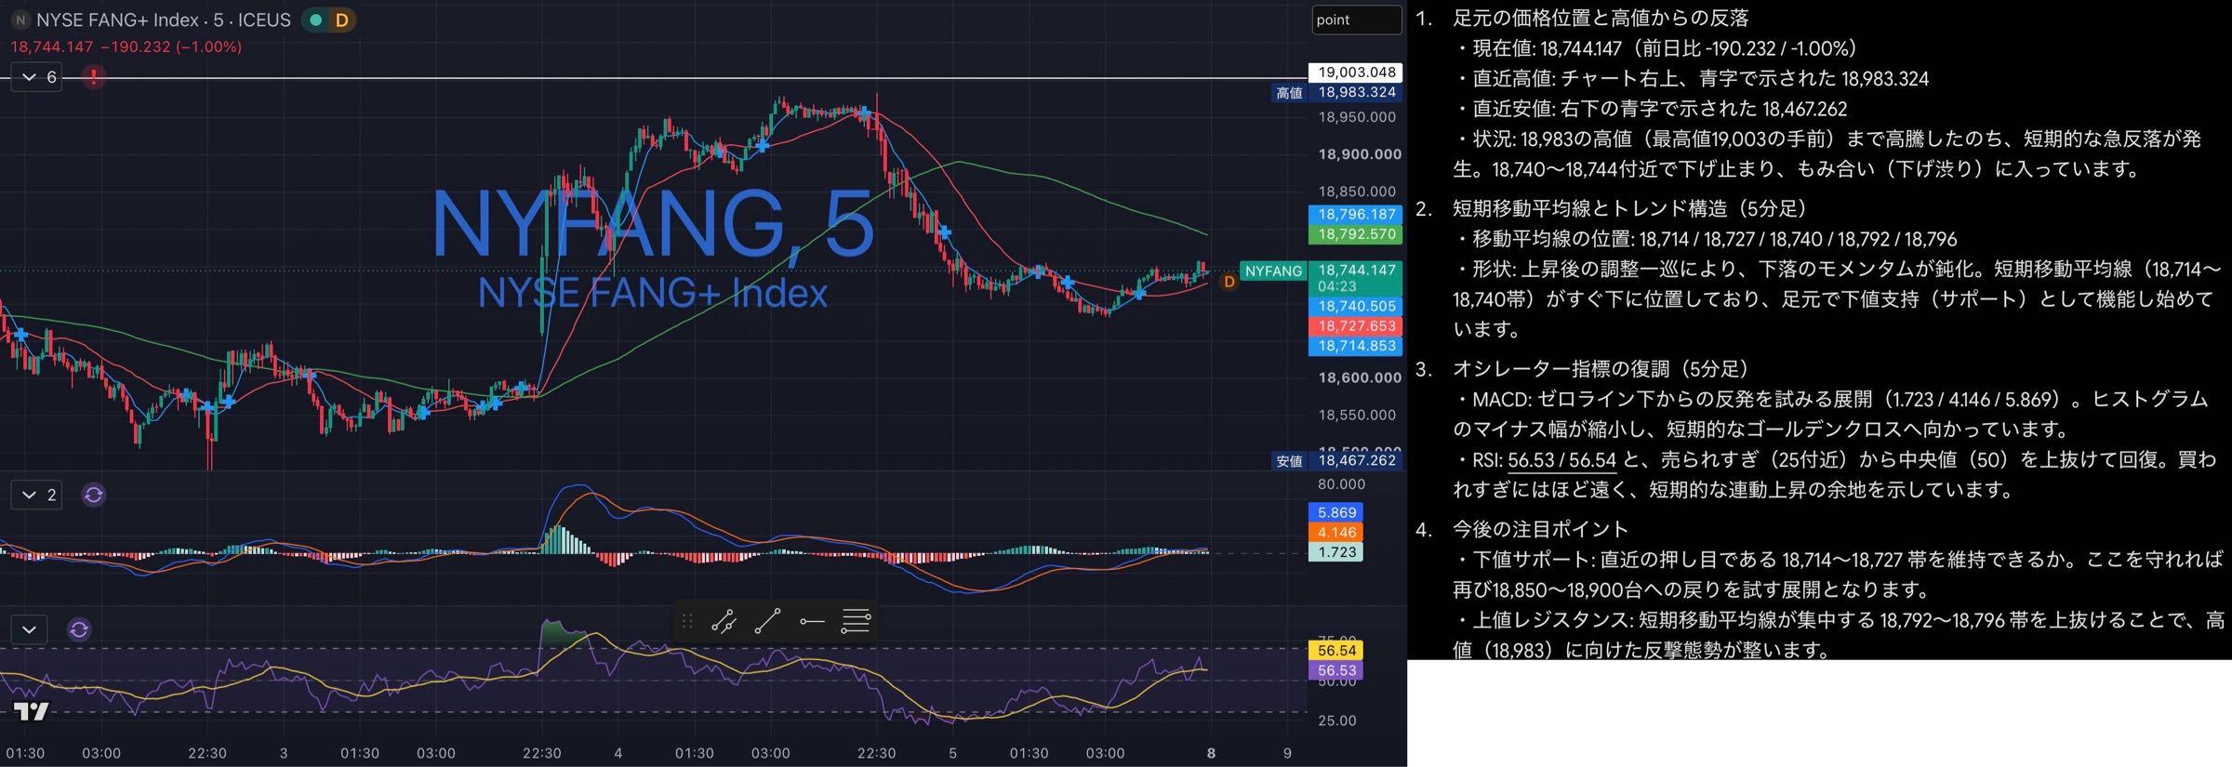2232x767 pixels.
Task: Click the 18,727.653 red price label
Action: click(1357, 325)
